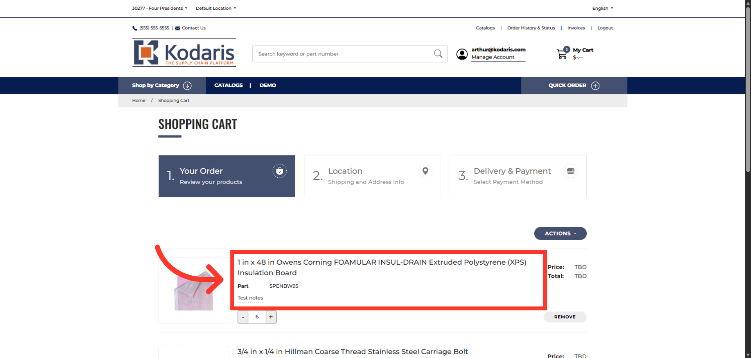
Task: Click the phone icon near (555) 555-5555
Action: pyautogui.click(x=135, y=28)
